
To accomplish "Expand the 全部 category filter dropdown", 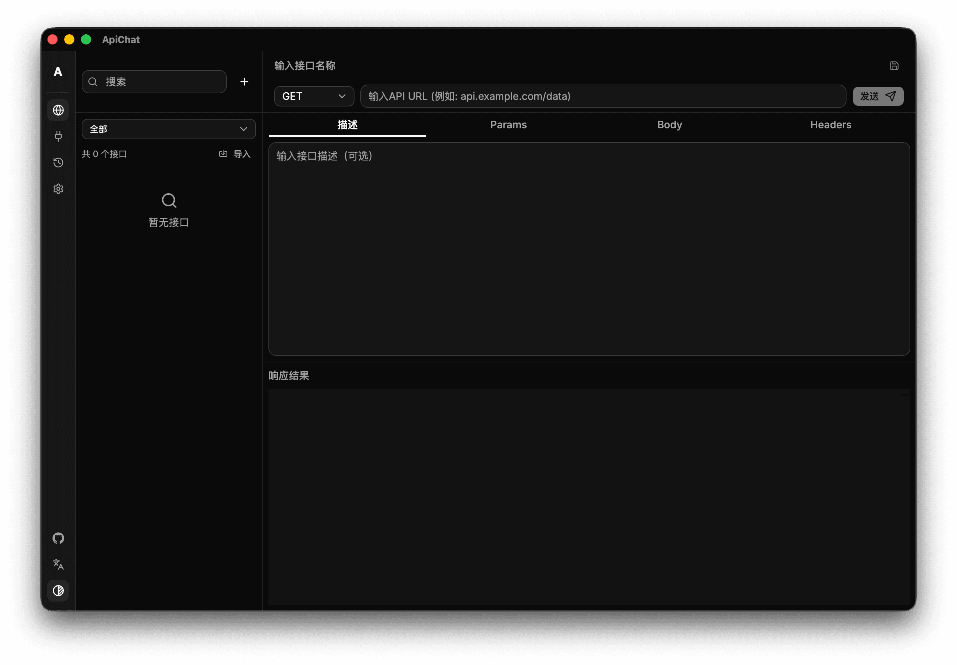I will 168,129.
